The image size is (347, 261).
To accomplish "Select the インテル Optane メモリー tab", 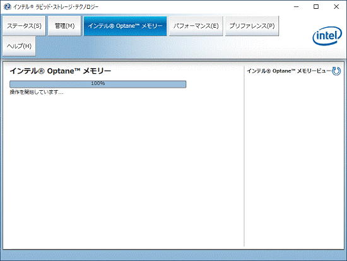I will (125, 26).
